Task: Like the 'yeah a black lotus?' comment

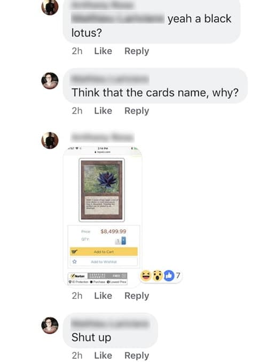Action: [103, 51]
